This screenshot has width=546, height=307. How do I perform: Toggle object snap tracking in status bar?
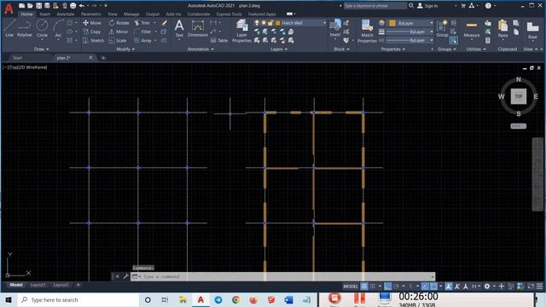coord(425,287)
